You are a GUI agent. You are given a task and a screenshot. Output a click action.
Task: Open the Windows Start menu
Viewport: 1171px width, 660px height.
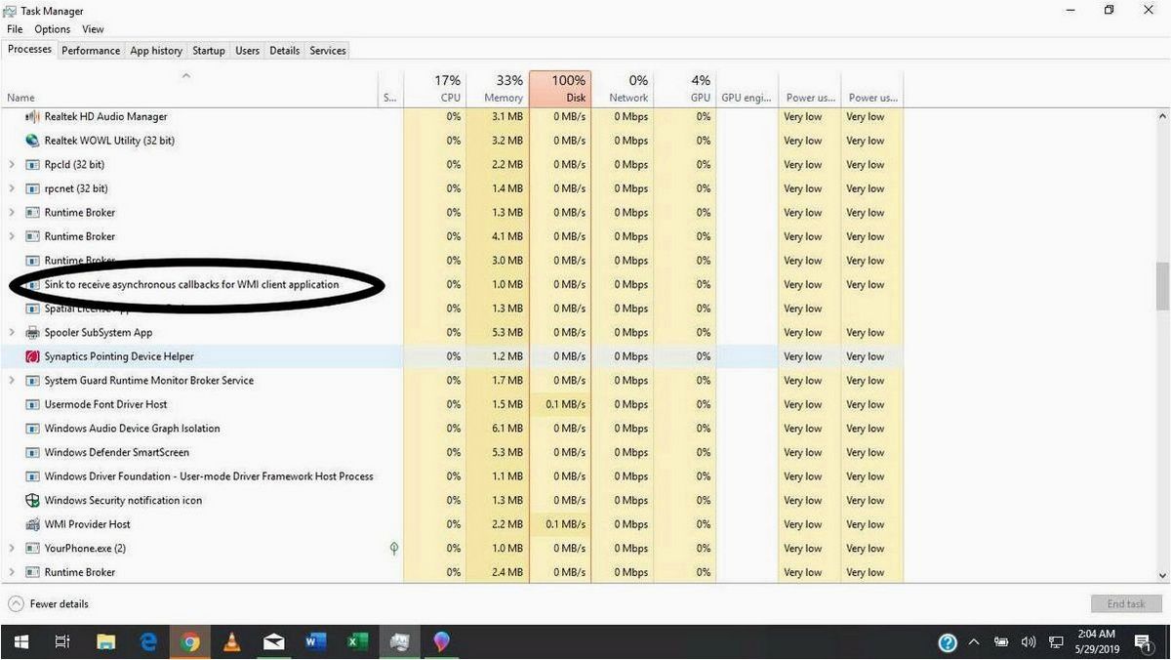click(x=20, y=641)
